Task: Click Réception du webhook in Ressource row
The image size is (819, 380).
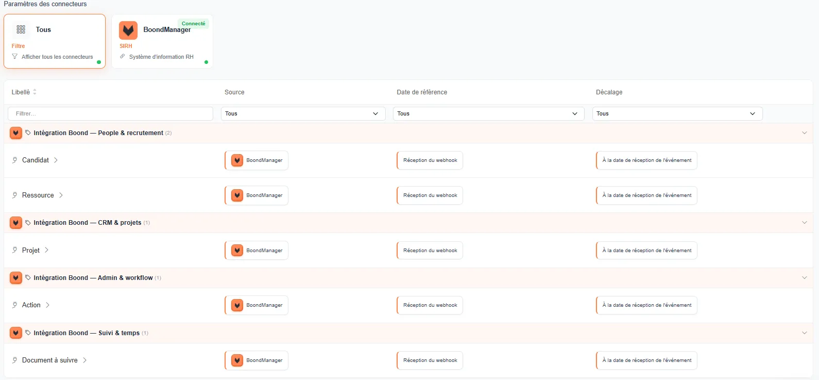Action: (430, 195)
